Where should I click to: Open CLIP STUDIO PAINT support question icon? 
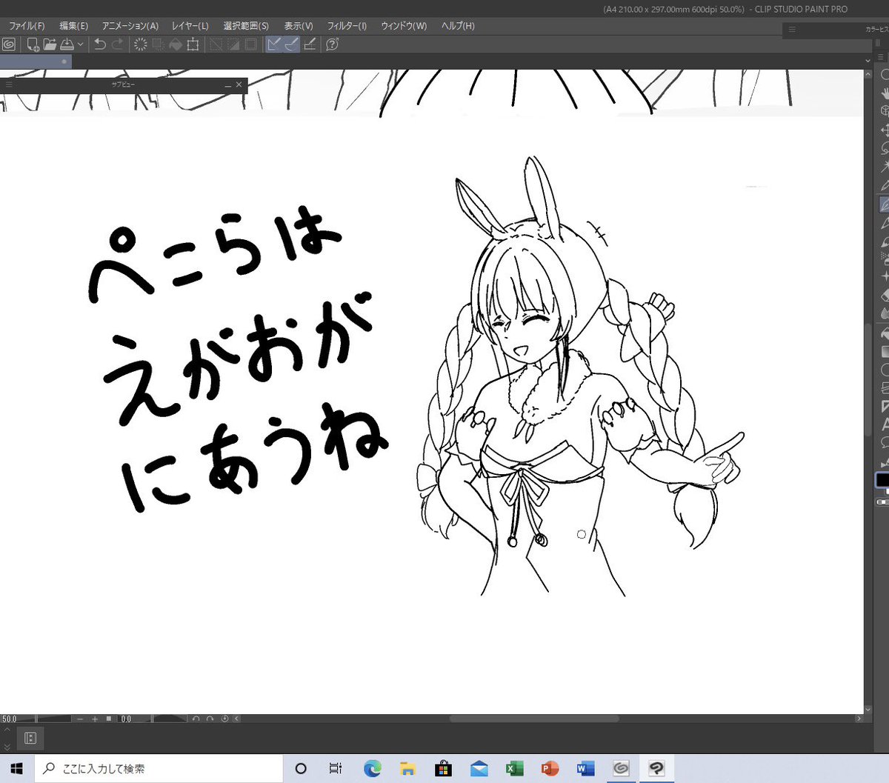pyautogui.click(x=333, y=44)
